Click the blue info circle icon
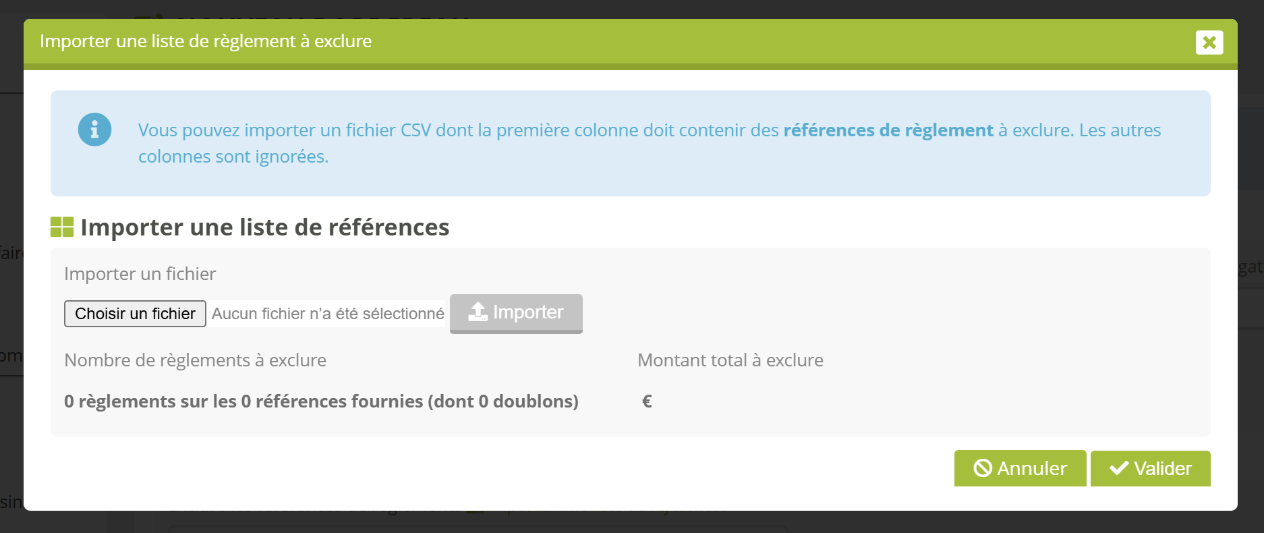 click(94, 130)
